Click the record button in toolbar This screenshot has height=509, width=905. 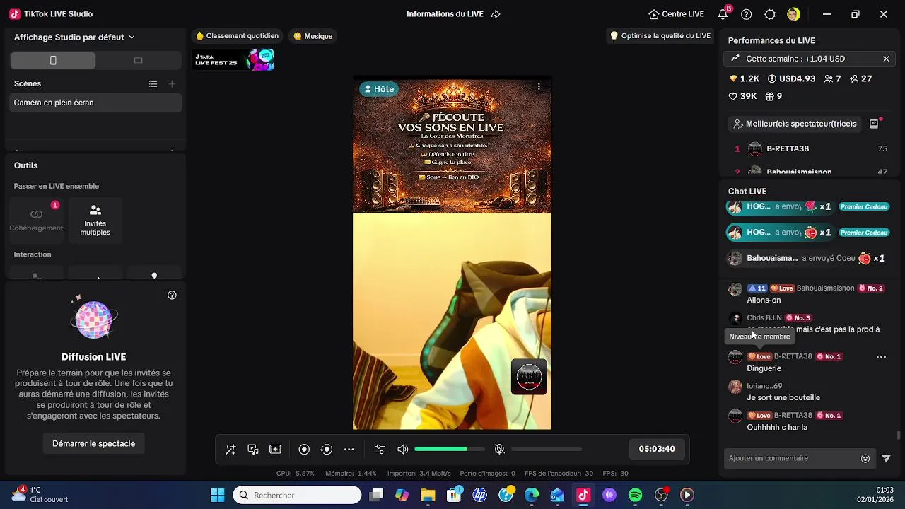click(304, 450)
